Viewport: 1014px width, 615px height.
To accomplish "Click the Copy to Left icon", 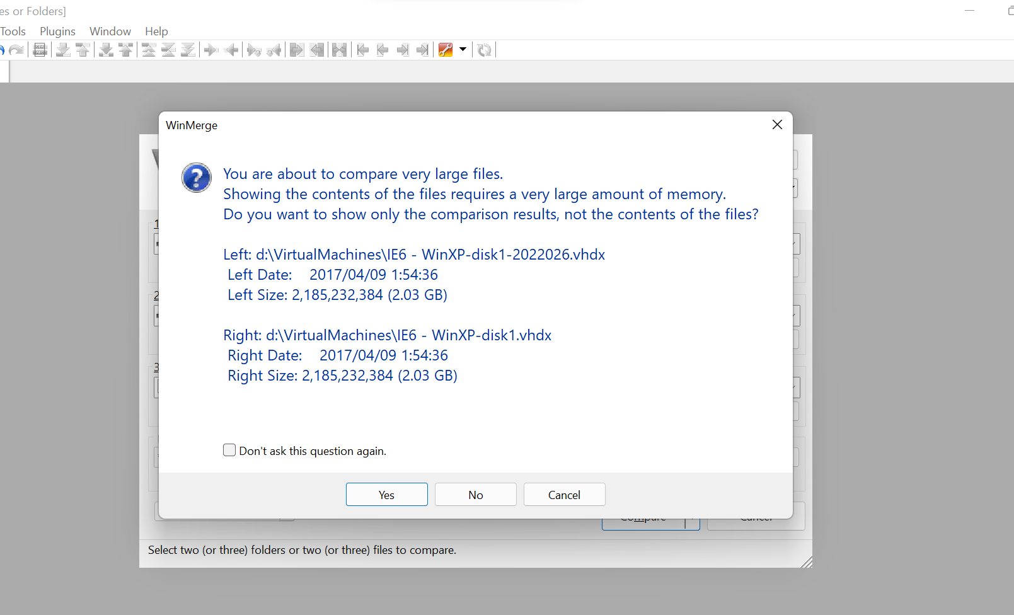I will pyautogui.click(x=232, y=50).
